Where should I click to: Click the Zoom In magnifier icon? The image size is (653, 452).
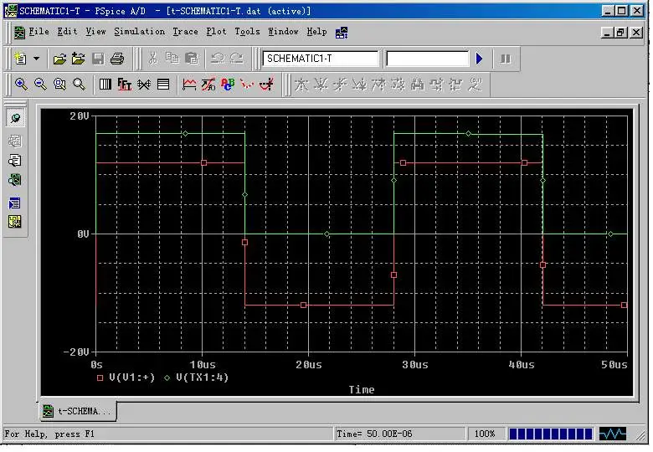pos(21,85)
